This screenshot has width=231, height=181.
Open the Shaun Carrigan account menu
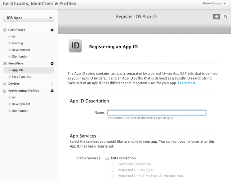[214, 3]
